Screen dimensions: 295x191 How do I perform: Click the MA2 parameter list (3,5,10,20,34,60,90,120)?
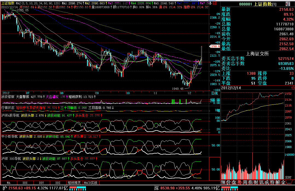[38, 3]
